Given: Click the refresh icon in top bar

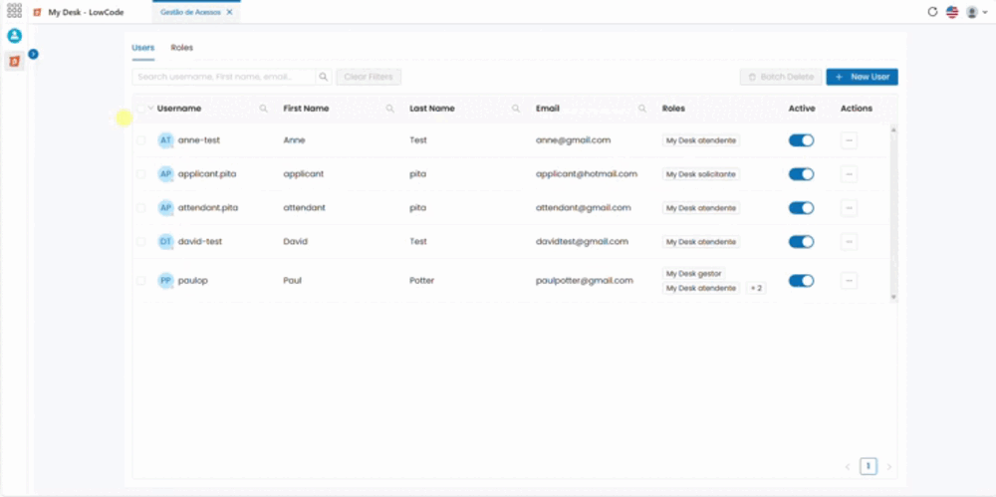Looking at the screenshot, I should pos(932,11).
